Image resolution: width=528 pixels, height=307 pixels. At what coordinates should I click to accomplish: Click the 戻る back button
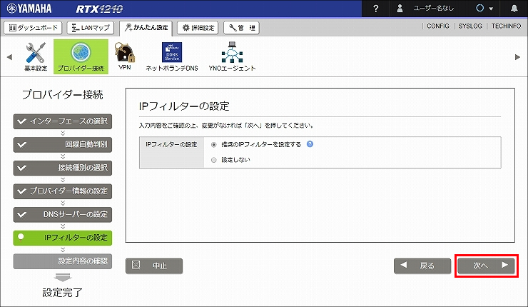422,266
